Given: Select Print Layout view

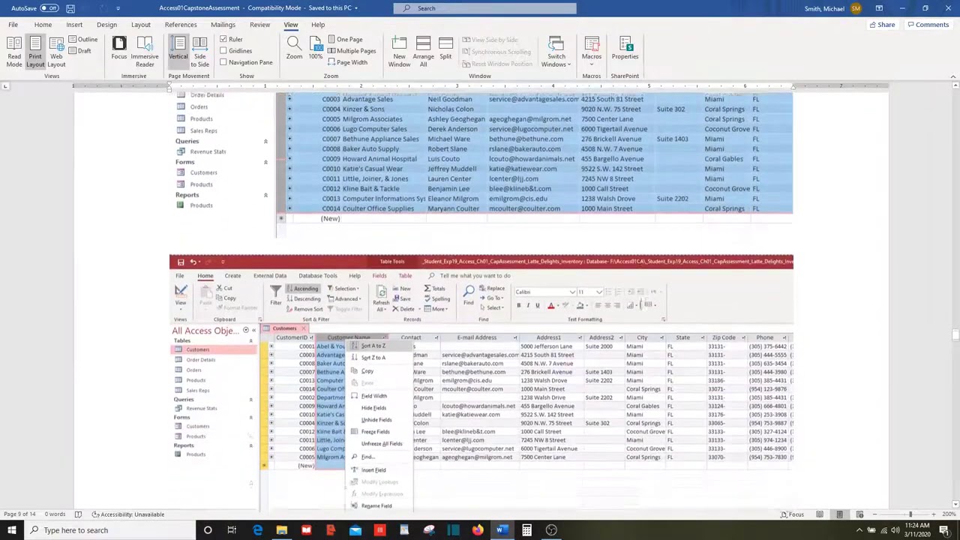Looking at the screenshot, I should click(35, 51).
